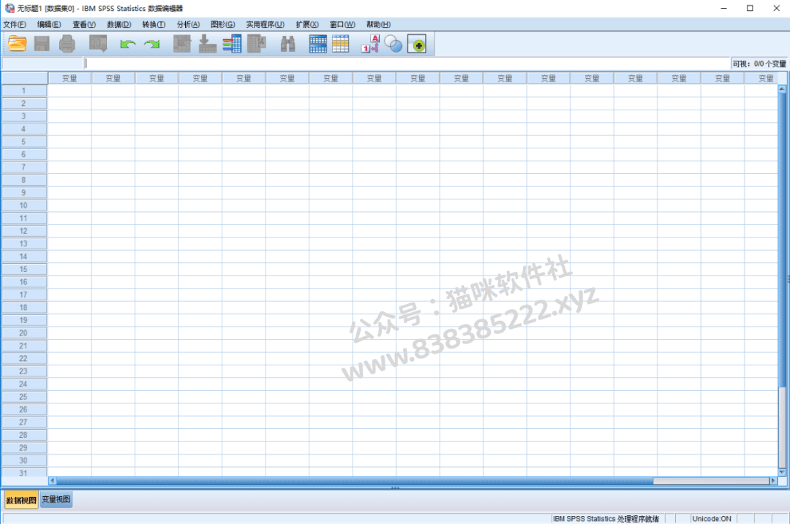Click the 可视: 0/0 个变量 indicator
Viewport: 790px width, 524px height.
coord(759,64)
